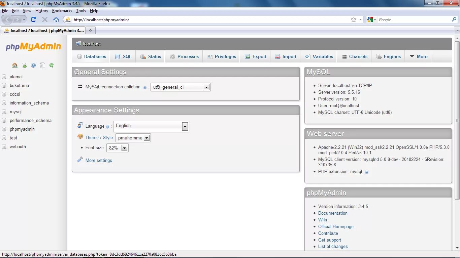Open the Processes tab
Viewport: 460px width, 258px height.
(x=184, y=56)
